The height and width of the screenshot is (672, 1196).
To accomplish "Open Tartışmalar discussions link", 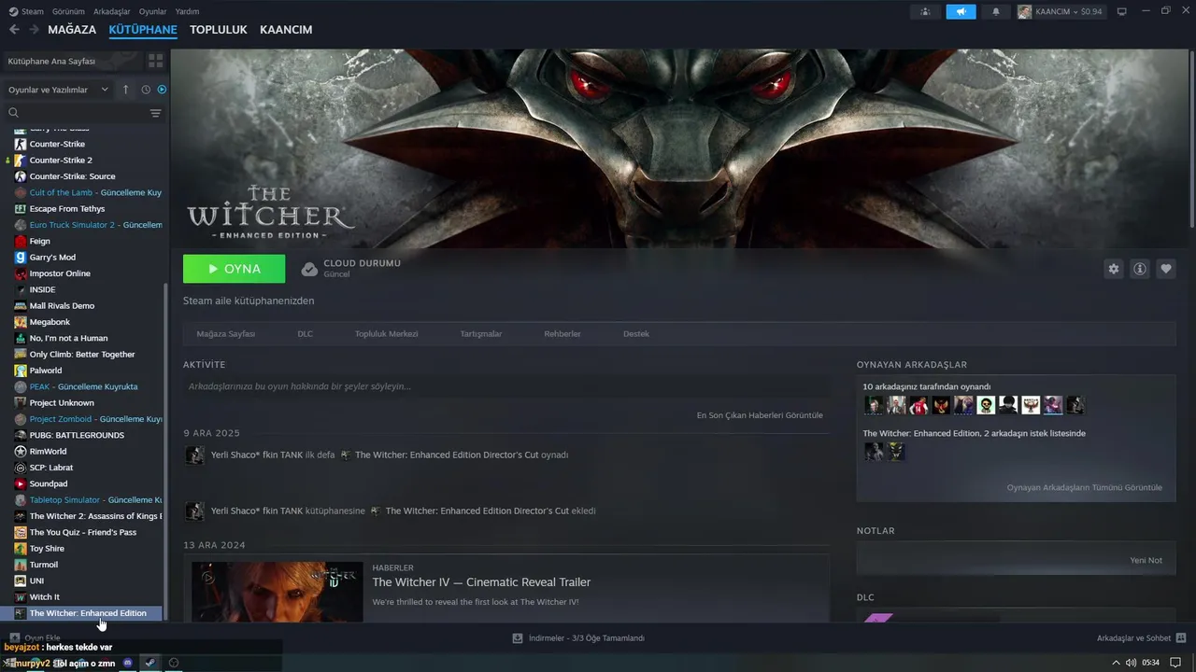I will point(481,334).
